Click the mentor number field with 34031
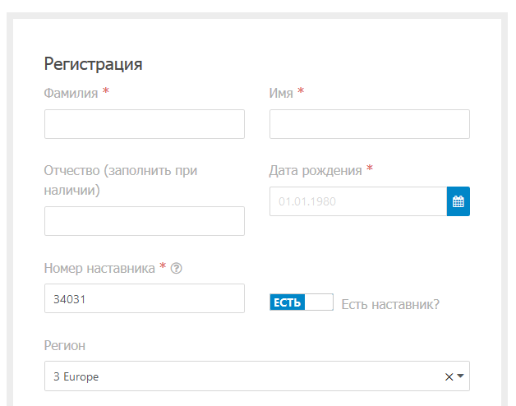The image size is (516, 406). 145,298
